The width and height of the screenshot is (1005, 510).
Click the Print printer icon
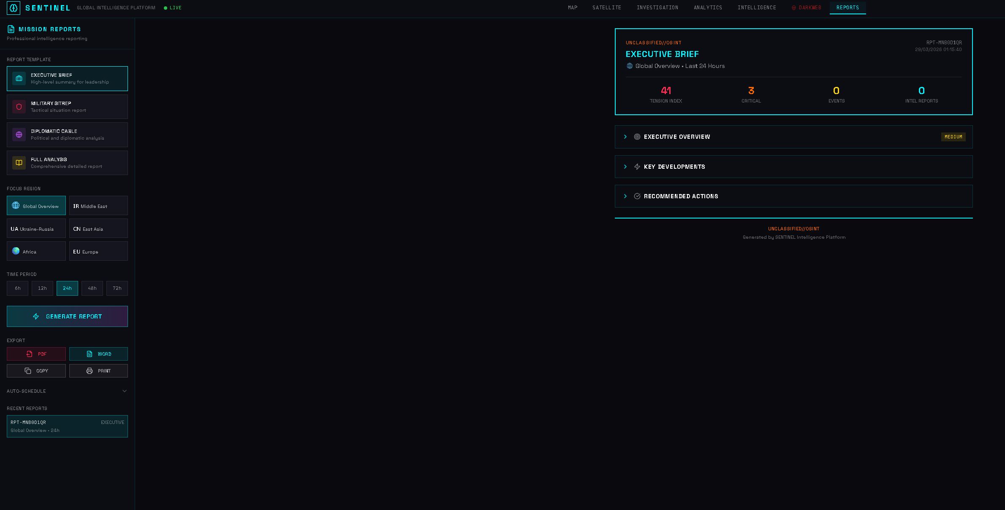click(x=90, y=371)
